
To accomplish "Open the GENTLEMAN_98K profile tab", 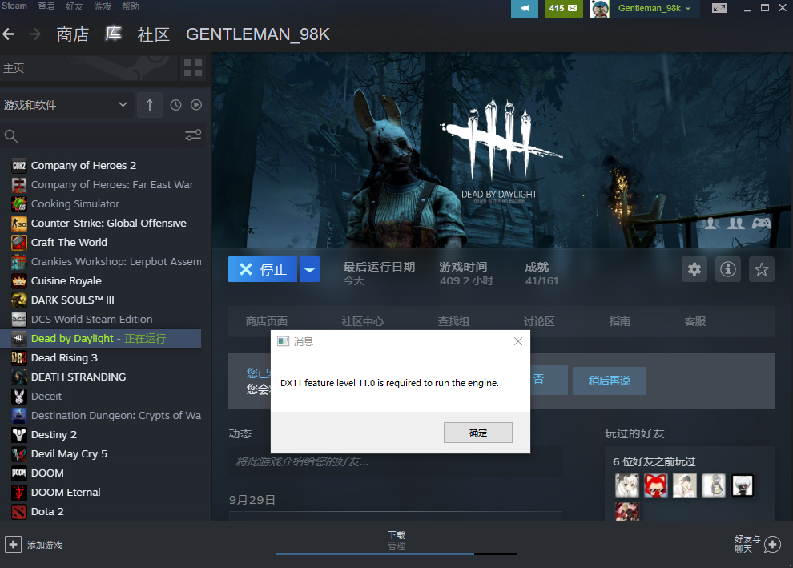I will tap(257, 34).
